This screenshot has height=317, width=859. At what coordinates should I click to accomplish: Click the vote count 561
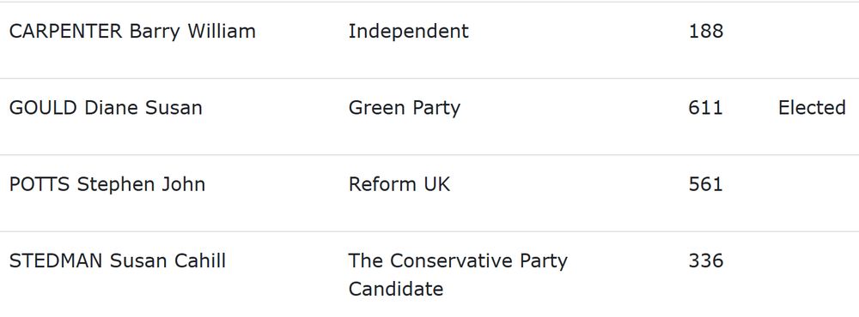click(x=705, y=184)
